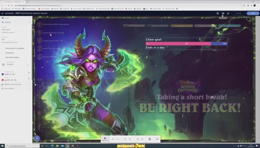Toggle Use simple design option
This screenshot has height=148, width=260.
[x=12, y=57]
